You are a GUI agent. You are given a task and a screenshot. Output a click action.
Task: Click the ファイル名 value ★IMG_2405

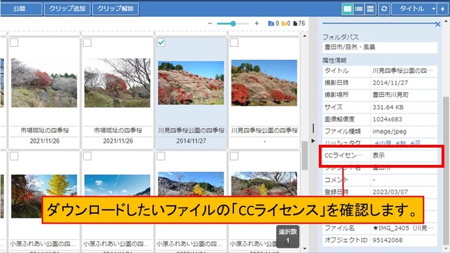tap(402, 228)
